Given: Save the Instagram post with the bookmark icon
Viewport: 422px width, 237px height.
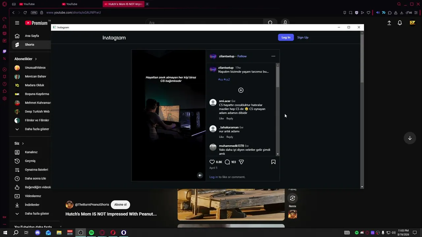Looking at the screenshot, I should click(273, 162).
